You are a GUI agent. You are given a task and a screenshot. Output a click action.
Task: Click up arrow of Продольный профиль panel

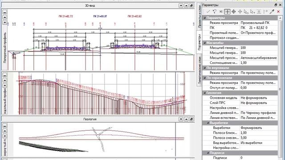pos(5,80)
